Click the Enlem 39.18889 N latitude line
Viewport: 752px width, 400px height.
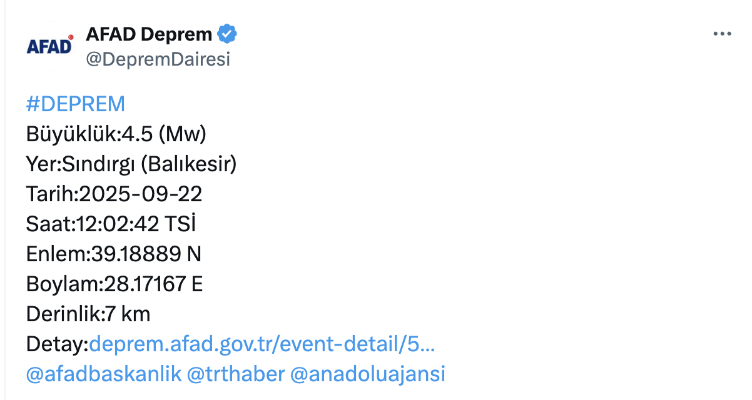(x=113, y=254)
